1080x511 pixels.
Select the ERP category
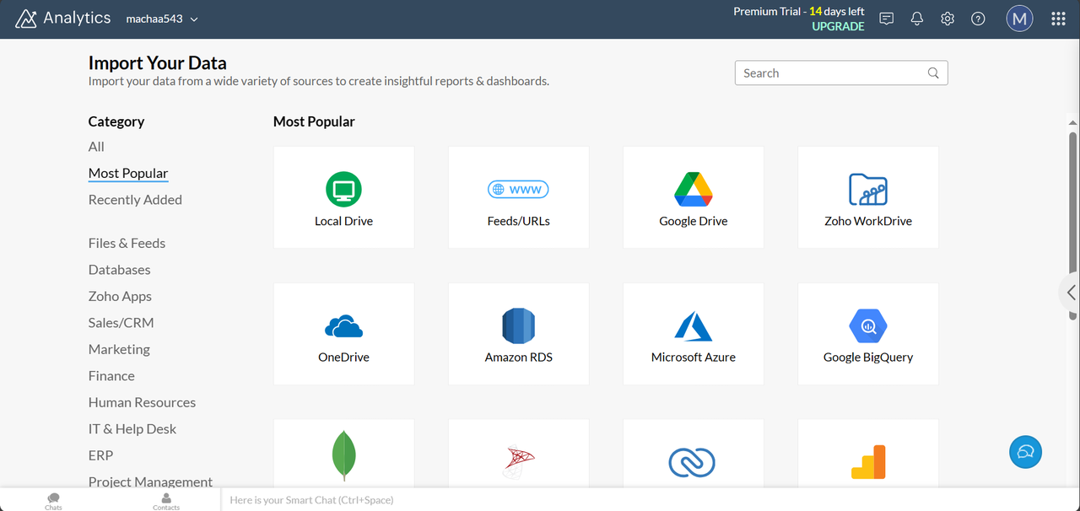click(100, 455)
